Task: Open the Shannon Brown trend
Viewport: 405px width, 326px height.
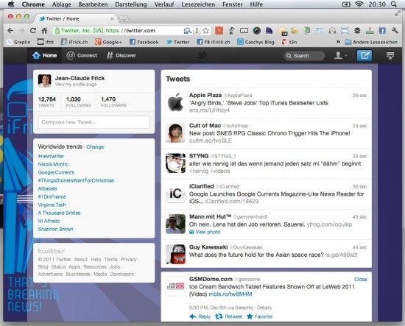Action: click(x=55, y=229)
